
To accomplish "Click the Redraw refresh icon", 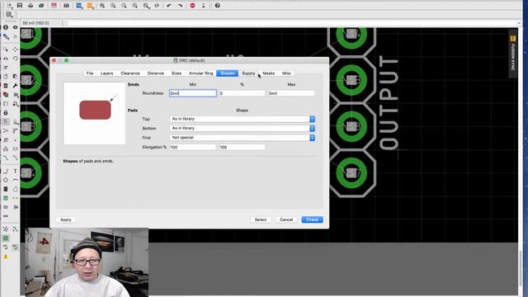I will click(157, 6).
